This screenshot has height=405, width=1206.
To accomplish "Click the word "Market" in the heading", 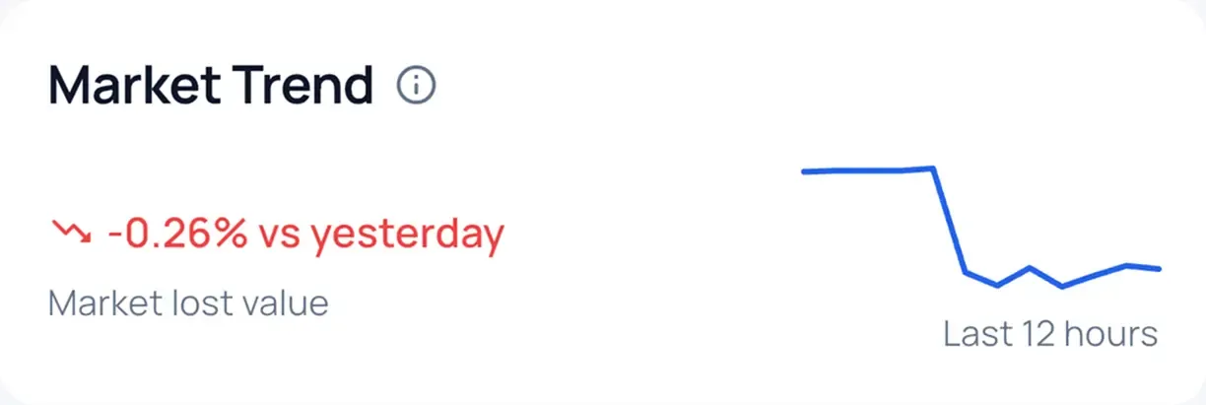I will 132,86.
